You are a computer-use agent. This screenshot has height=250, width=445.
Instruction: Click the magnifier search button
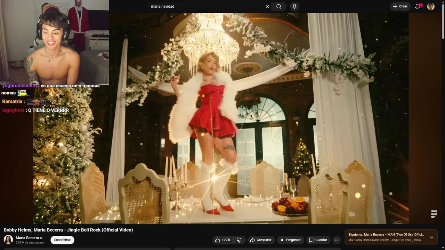(x=279, y=7)
